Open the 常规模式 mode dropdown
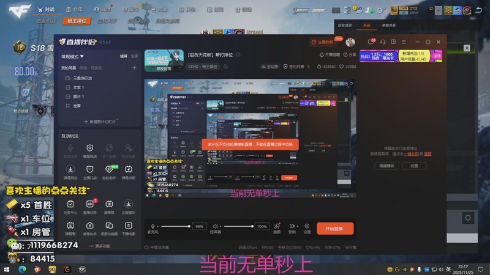The image size is (490, 275). pyautogui.click(x=72, y=56)
